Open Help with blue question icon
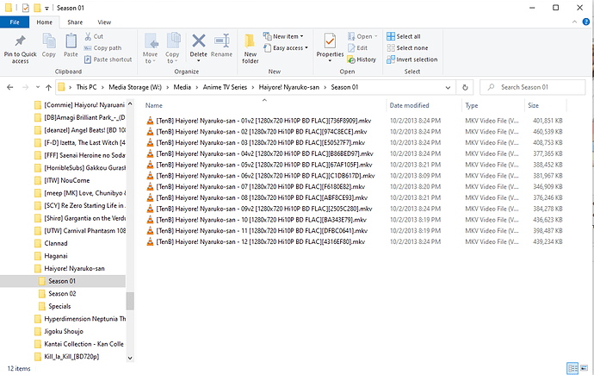The width and height of the screenshot is (594, 375). (585, 22)
